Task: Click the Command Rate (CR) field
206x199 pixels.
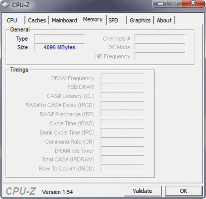Action: click(x=122, y=141)
